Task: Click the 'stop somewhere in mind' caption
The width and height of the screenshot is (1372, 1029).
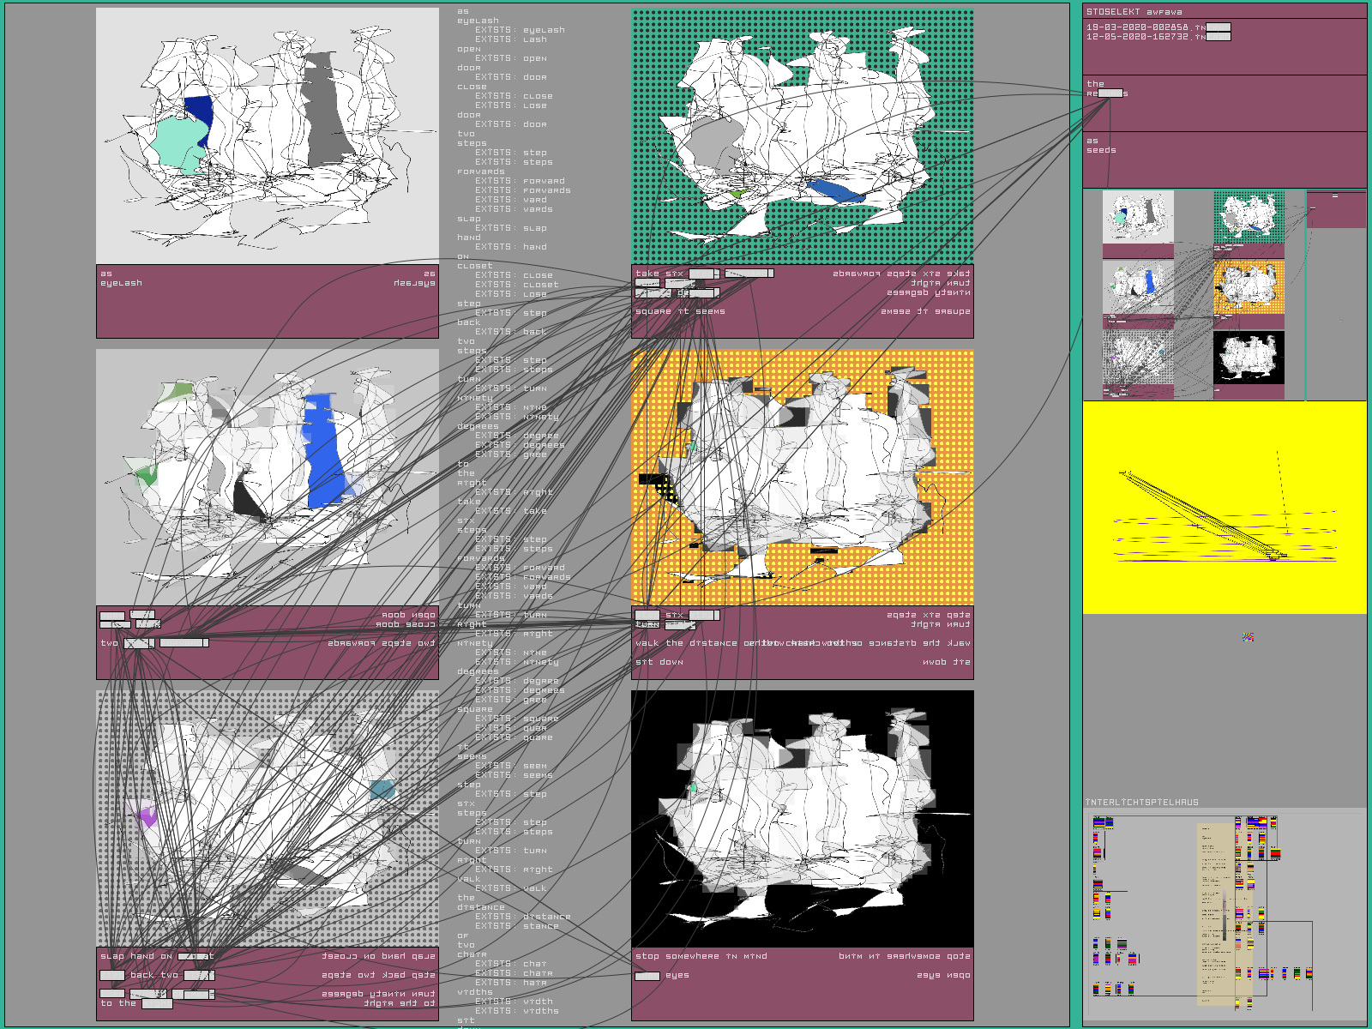Action: 701,956
